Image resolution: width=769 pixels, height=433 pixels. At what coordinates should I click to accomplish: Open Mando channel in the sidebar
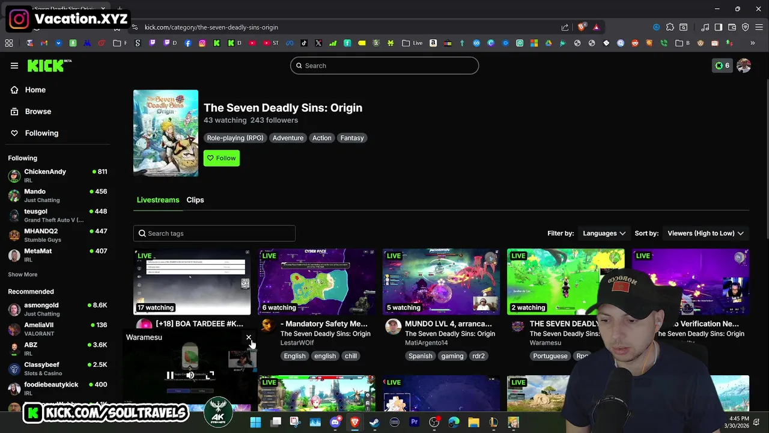click(58, 195)
